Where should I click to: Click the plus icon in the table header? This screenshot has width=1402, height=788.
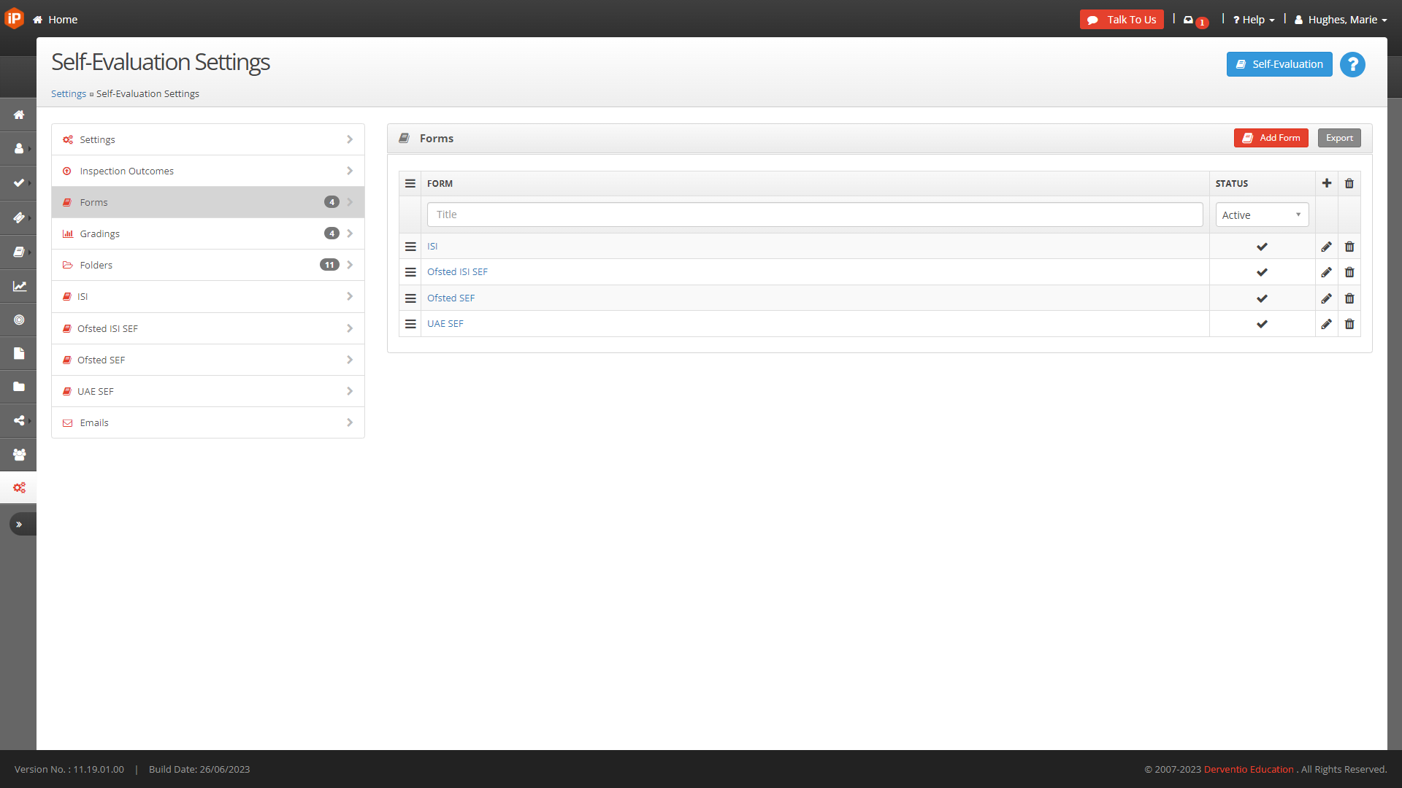(x=1326, y=183)
